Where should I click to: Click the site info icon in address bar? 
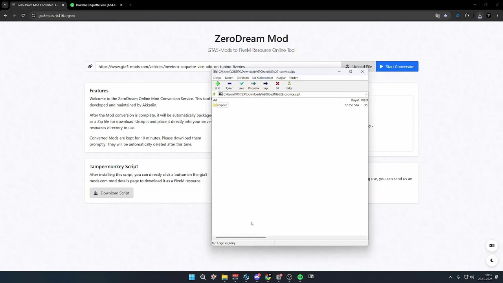click(x=34, y=16)
